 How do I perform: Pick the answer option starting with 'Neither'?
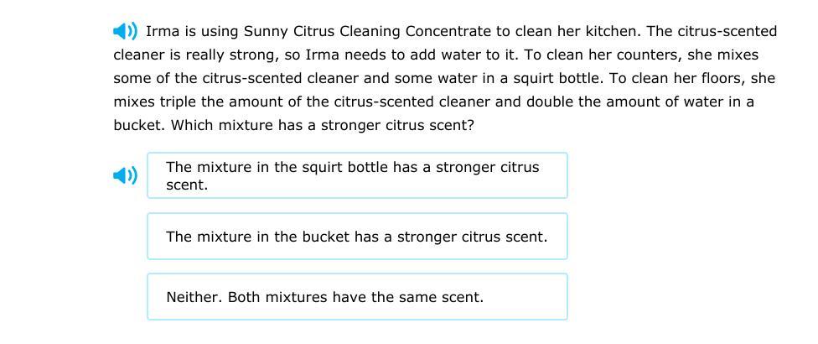coord(357,297)
